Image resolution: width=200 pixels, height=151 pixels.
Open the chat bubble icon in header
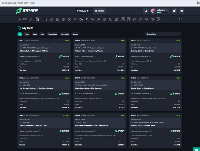tap(182, 11)
